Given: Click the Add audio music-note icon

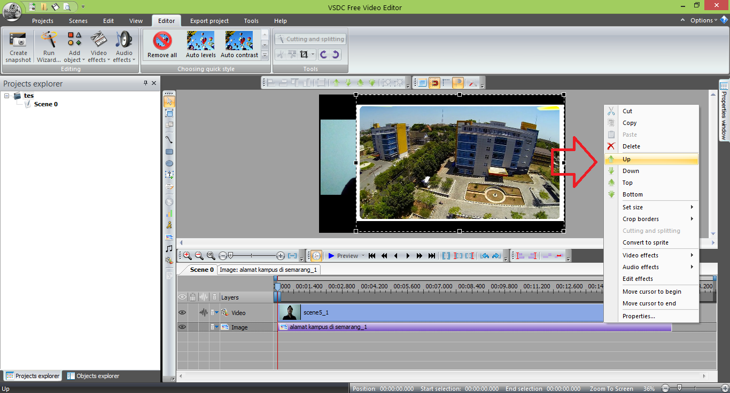Looking at the screenshot, I should click(169, 249).
